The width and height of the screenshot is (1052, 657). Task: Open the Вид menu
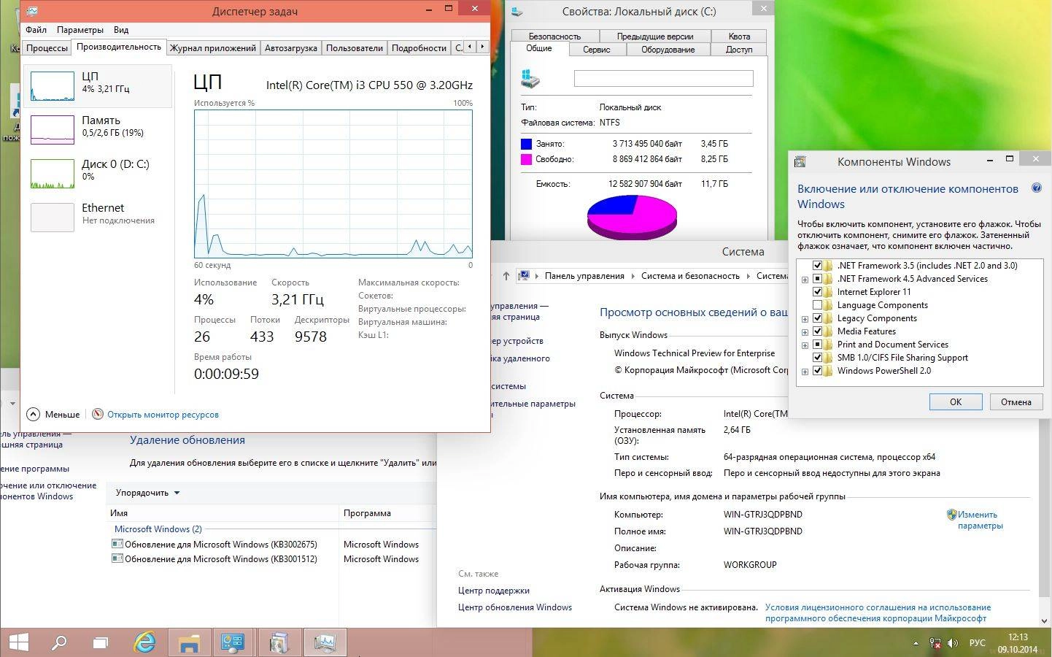click(121, 30)
